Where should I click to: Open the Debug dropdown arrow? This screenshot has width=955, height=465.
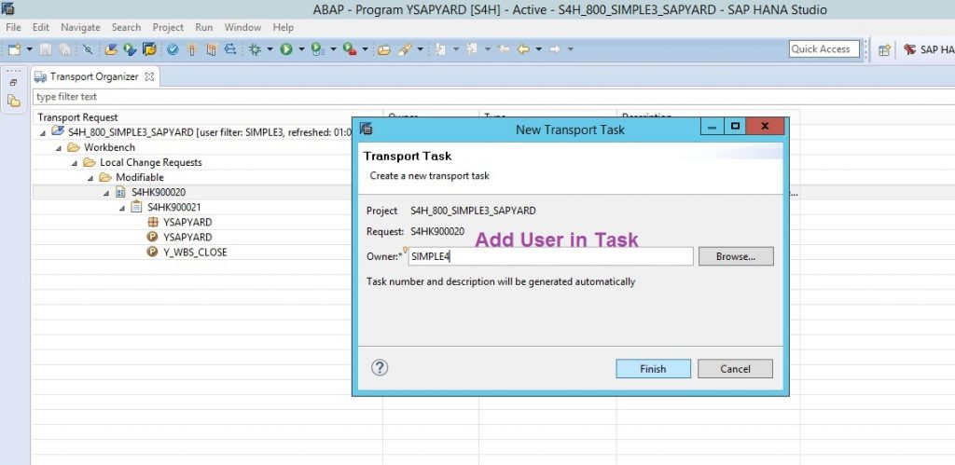click(270, 50)
